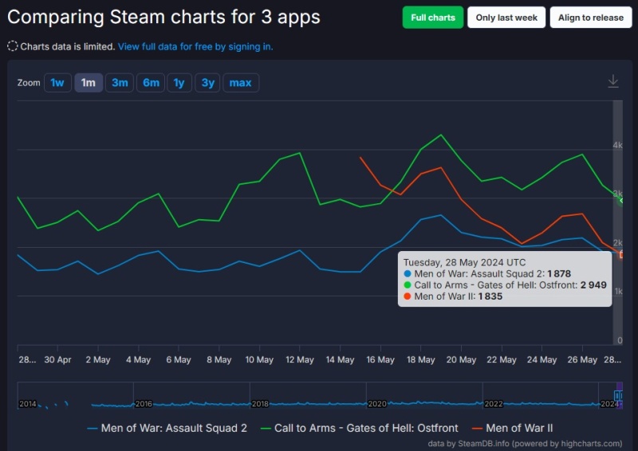Screen dimensions: 638x451
Task: Set chart zoom to 3m
Action: pyautogui.click(x=120, y=83)
